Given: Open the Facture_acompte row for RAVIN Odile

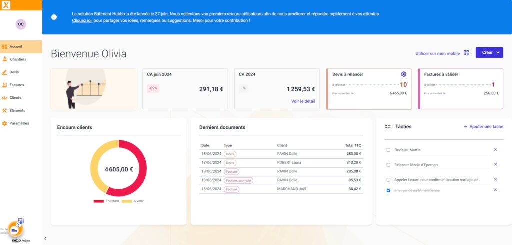Looking at the screenshot, I should pyautogui.click(x=281, y=180).
